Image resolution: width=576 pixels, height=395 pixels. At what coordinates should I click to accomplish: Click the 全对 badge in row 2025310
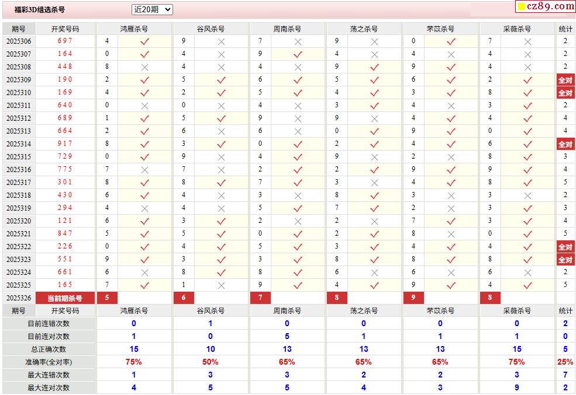point(565,93)
